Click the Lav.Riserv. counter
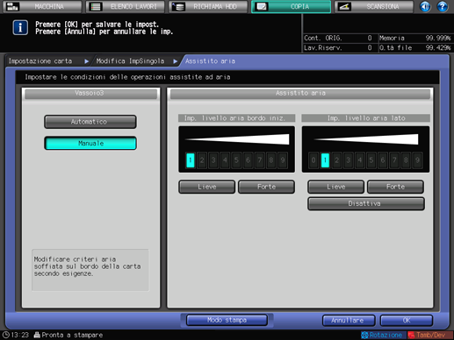 point(338,47)
